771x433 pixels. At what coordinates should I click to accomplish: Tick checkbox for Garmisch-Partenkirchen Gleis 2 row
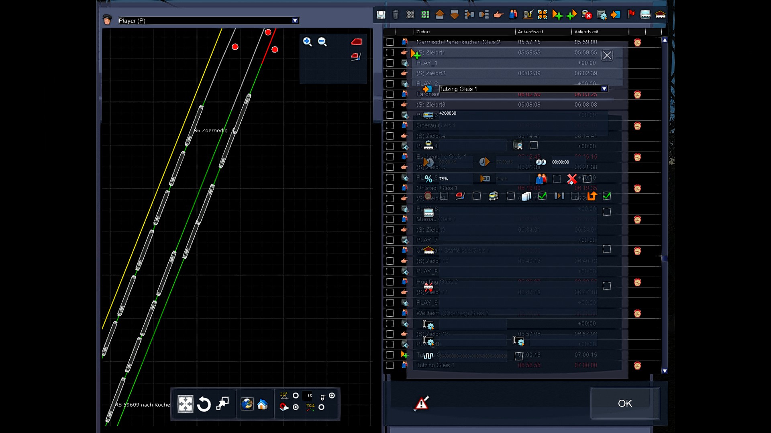pyautogui.click(x=390, y=42)
